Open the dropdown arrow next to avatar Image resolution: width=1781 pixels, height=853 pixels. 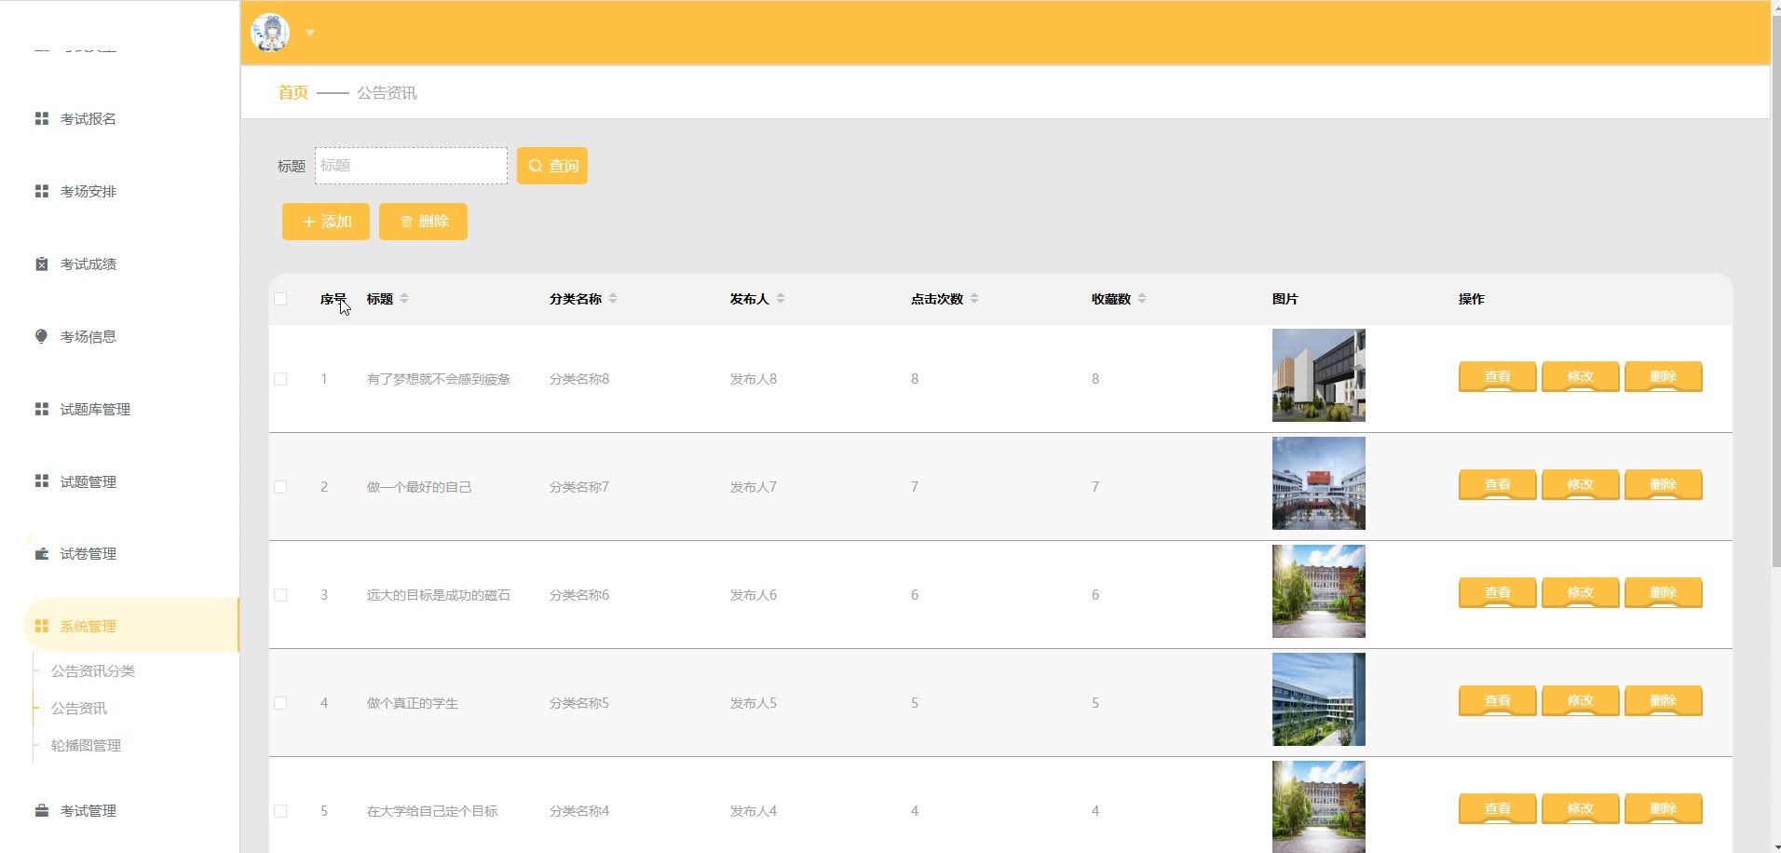[310, 33]
